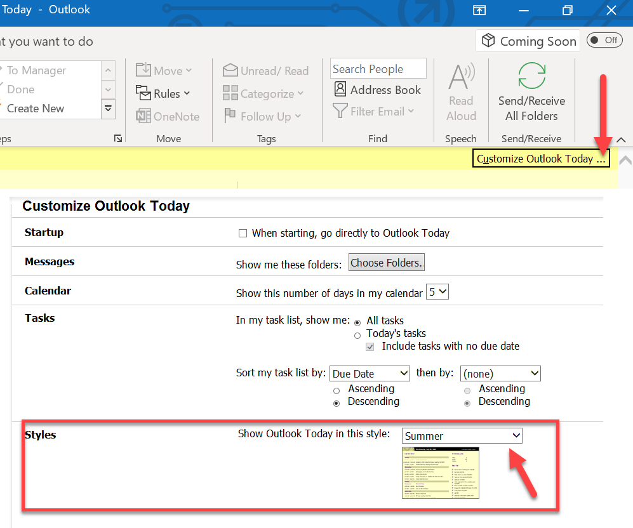Expand the Quick Steps gallery
633x528 pixels.
pyautogui.click(x=108, y=109)
